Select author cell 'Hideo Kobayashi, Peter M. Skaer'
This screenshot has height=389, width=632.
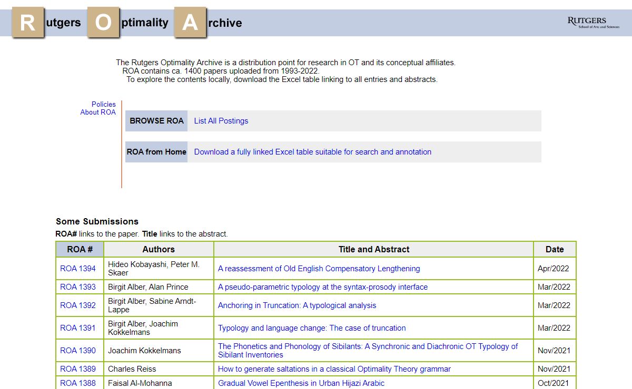click(x=159, y=269)
